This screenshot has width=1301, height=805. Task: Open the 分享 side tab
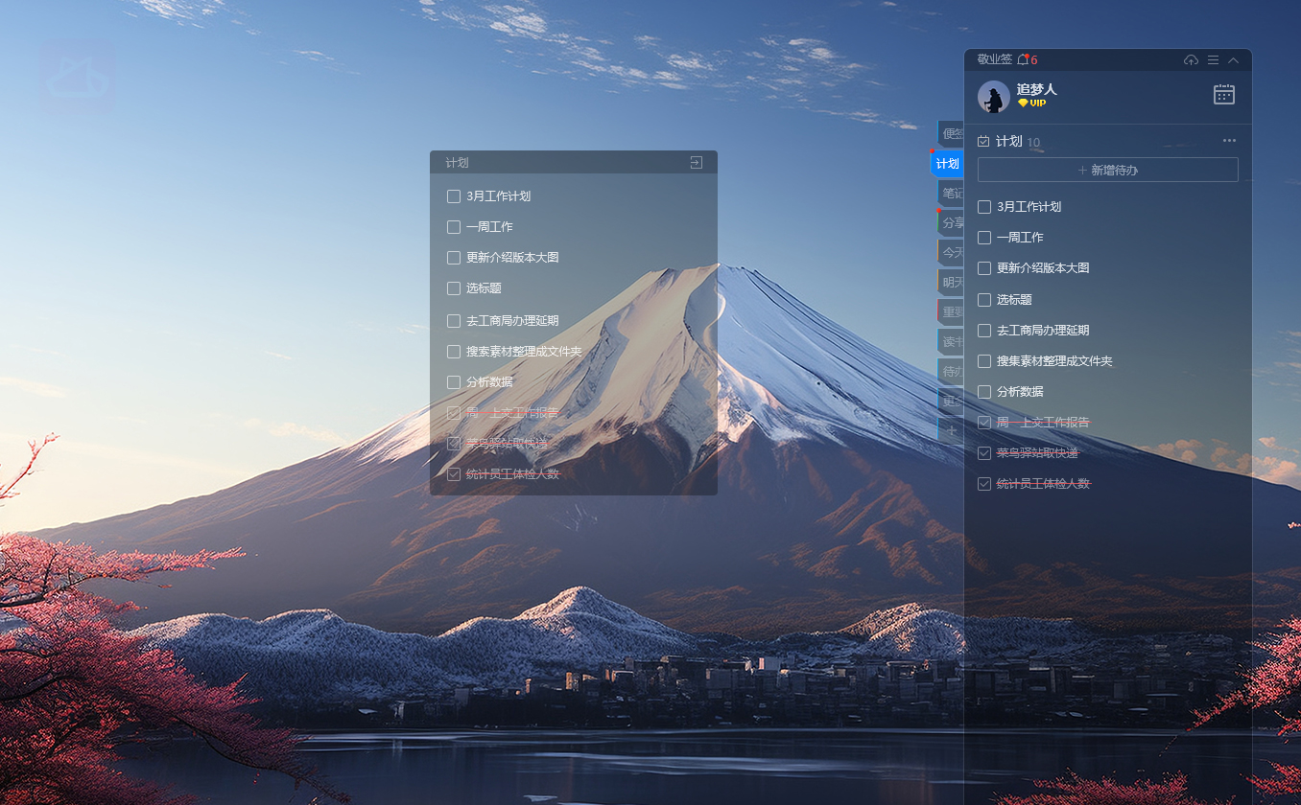[951, 223]
